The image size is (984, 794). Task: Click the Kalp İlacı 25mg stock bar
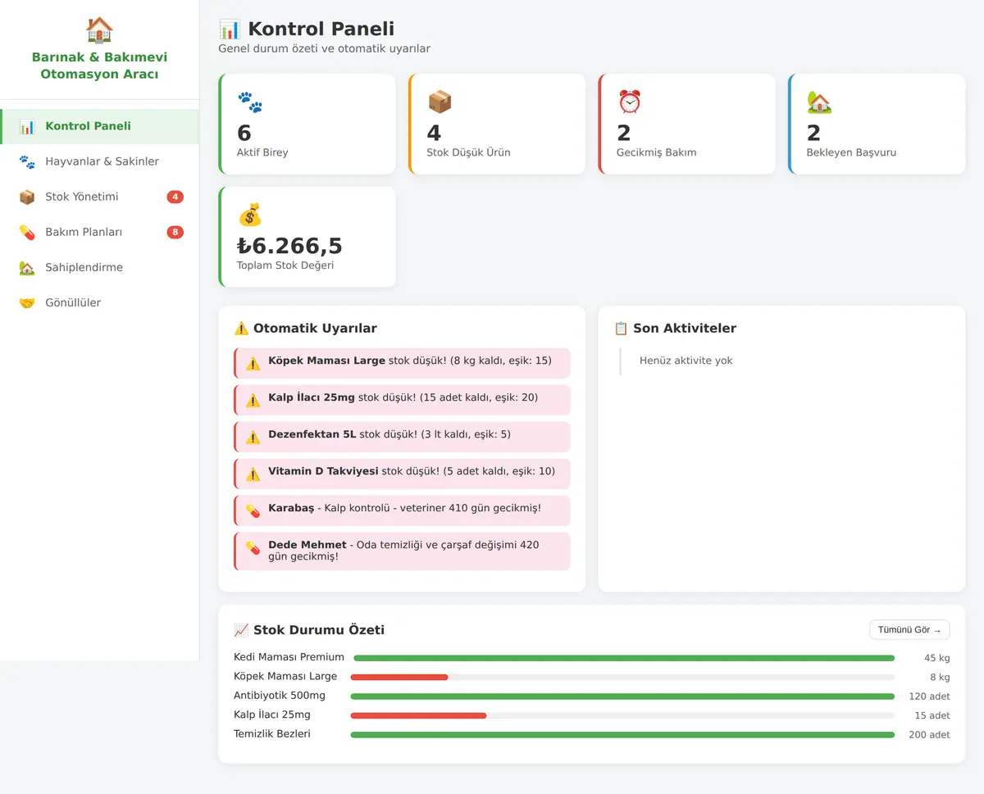coord(622,715)
